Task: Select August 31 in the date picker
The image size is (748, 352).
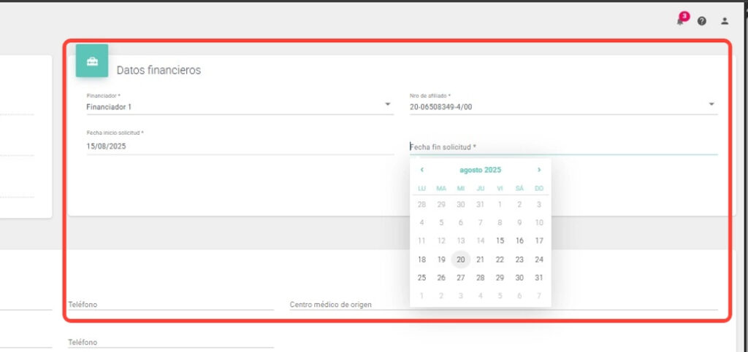Action: point(539,278)
